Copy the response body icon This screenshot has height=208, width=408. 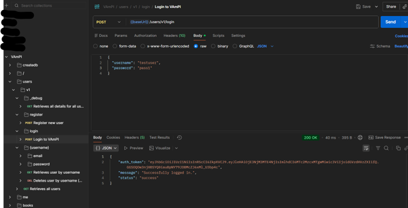click(x=398, y=148)
